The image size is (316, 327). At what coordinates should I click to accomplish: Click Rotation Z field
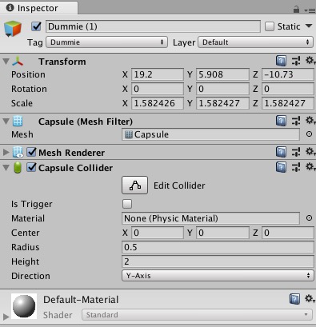point(288,89)
